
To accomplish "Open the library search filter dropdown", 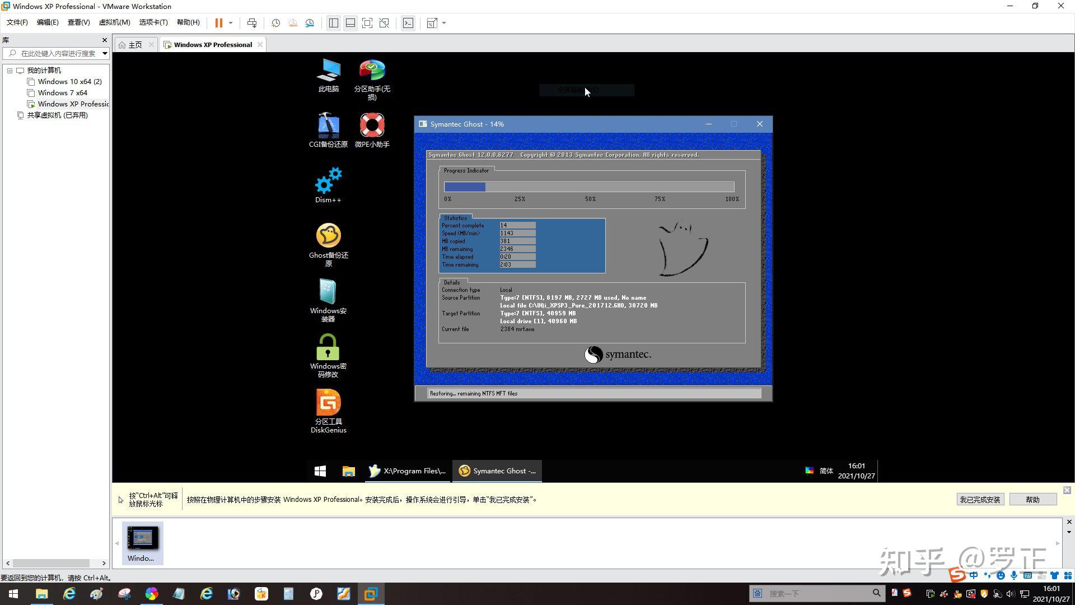I will pos(104,53).
